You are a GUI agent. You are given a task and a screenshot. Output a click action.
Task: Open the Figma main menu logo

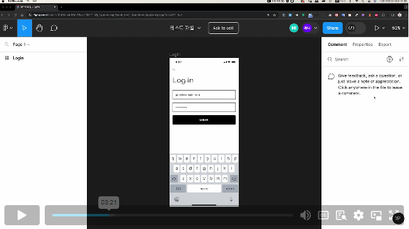pyautogui.click(x=6, y=28)
